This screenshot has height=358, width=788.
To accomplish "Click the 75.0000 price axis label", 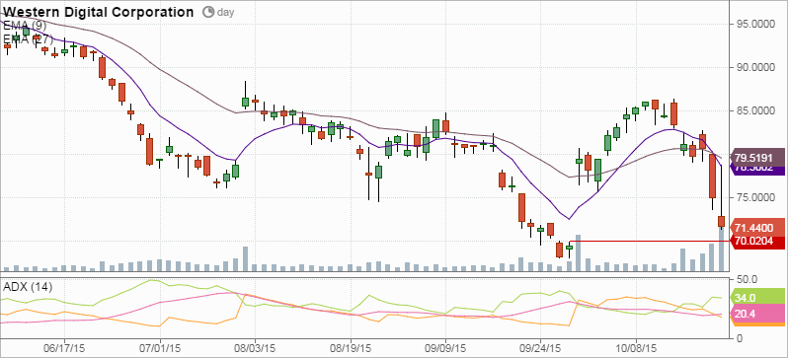I will point(754,198).
